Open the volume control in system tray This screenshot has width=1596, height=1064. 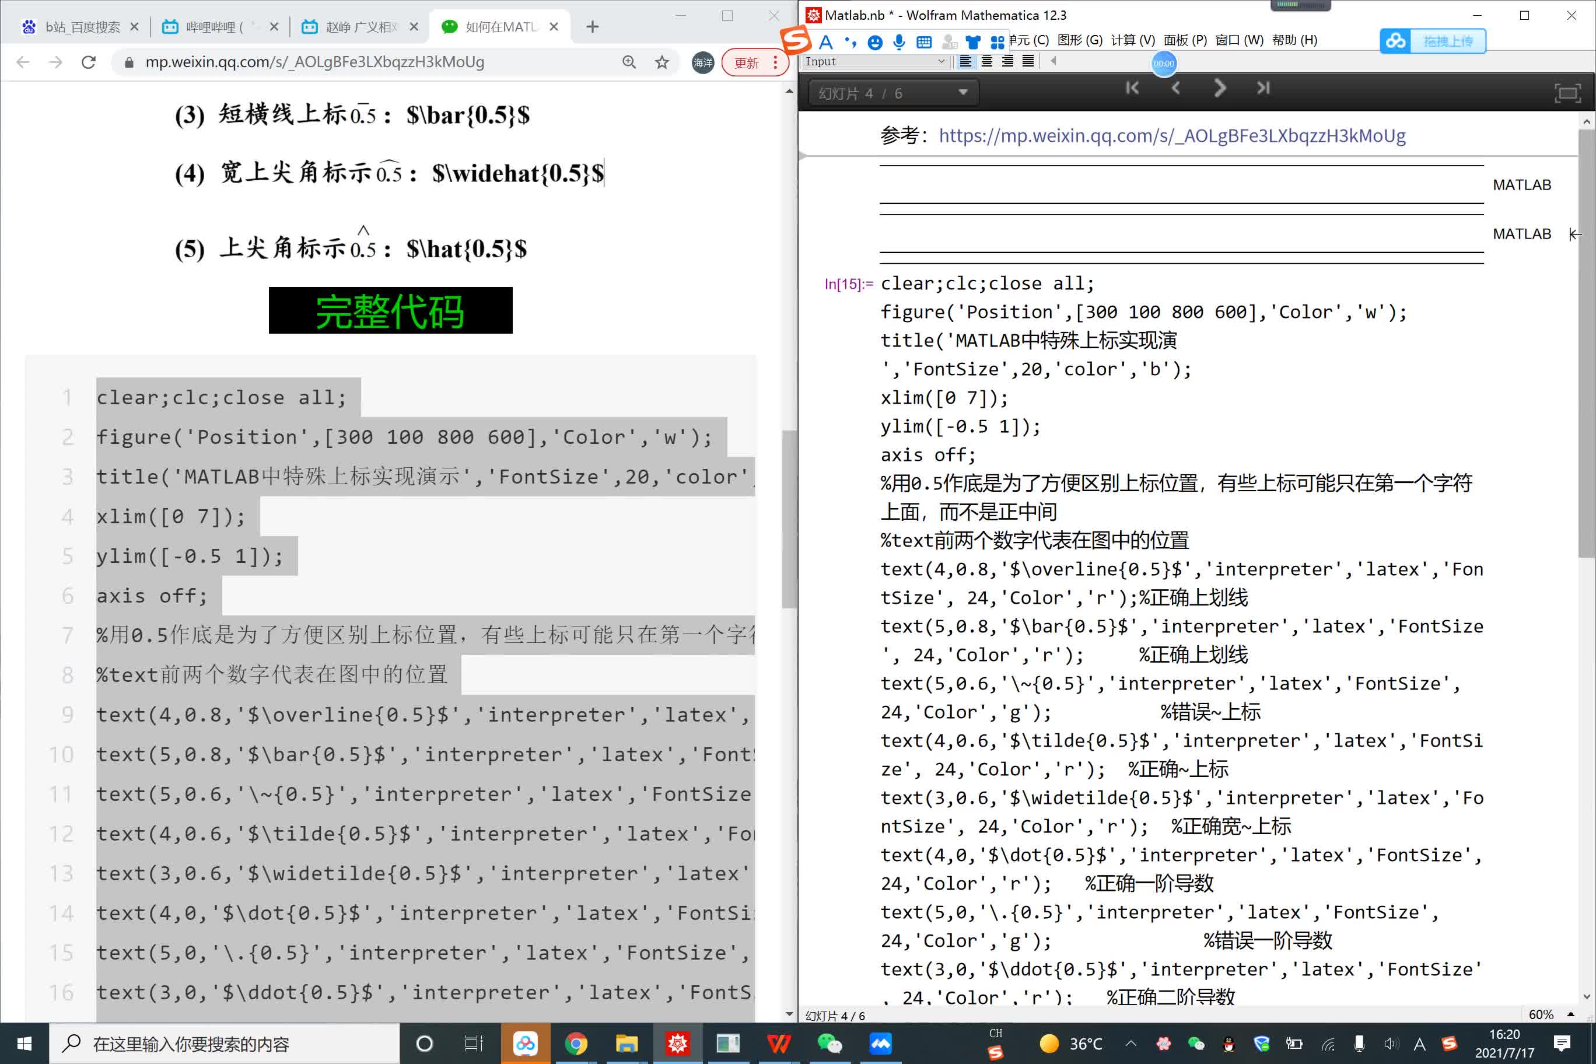[1391, 1044]
